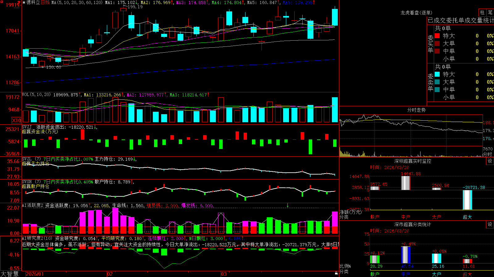Click the 大智慧 logo text
The image size is (494, 277).
10,274
